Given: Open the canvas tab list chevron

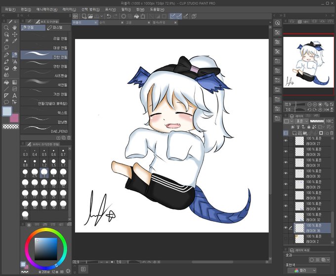Looking at the screenshot, I should click(x=270, y=22).
